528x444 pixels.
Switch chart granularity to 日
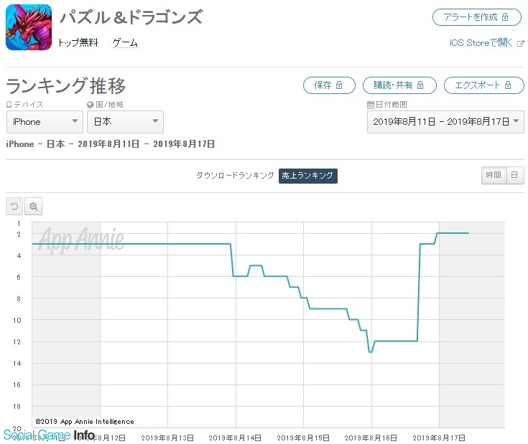[514, 175]
